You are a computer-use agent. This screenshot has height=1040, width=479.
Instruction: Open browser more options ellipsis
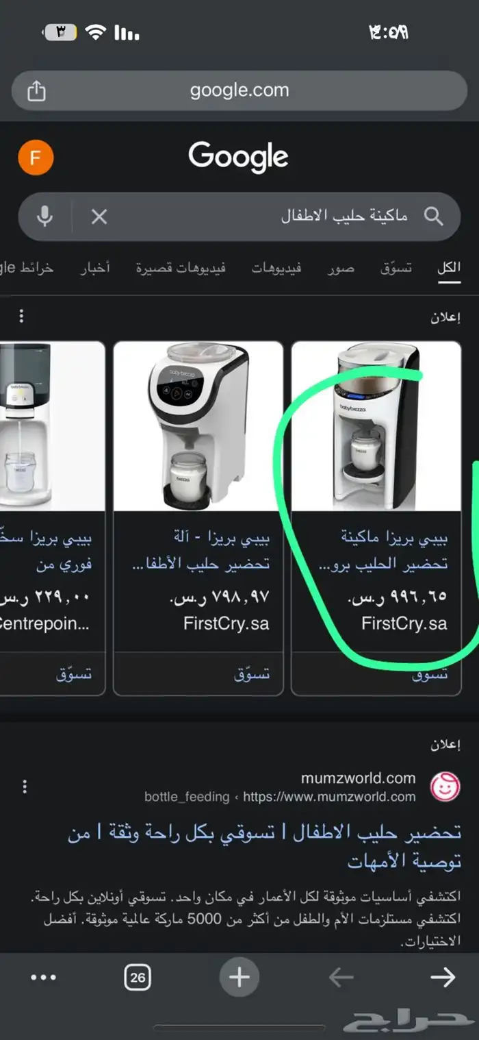(x=43, y=978)
